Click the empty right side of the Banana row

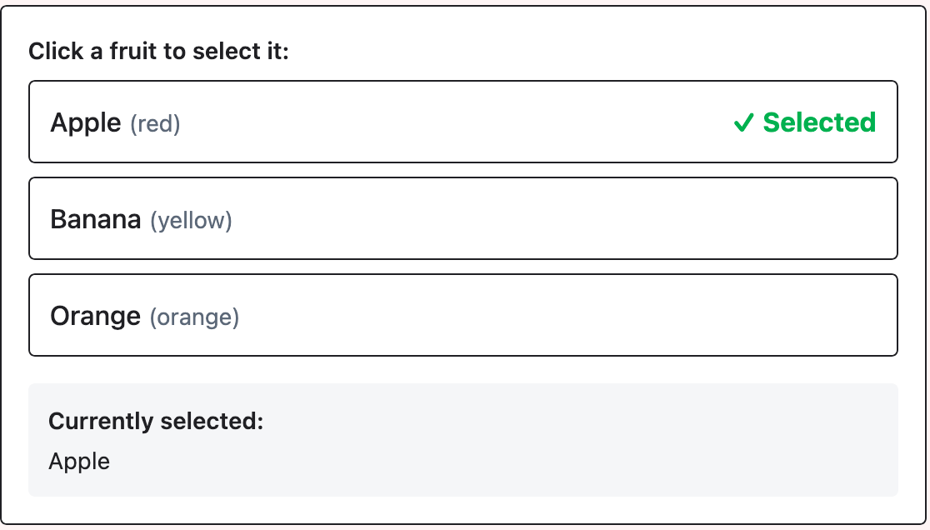[708, 218]
